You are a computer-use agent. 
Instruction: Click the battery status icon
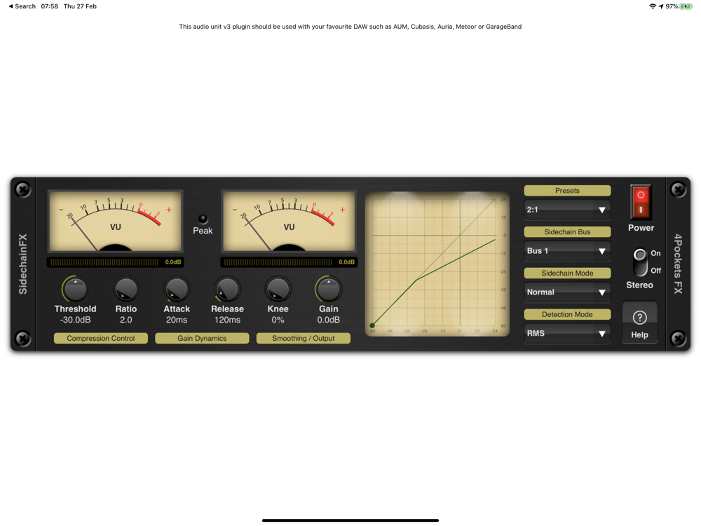coord(686,6)
